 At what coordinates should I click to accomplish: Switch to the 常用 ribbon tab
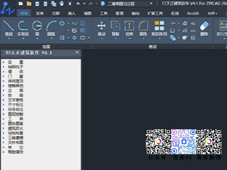(24, 13)
